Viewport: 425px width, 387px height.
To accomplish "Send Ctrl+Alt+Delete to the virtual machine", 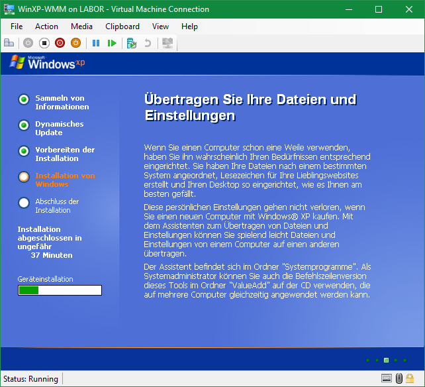I will click(9, 43).
